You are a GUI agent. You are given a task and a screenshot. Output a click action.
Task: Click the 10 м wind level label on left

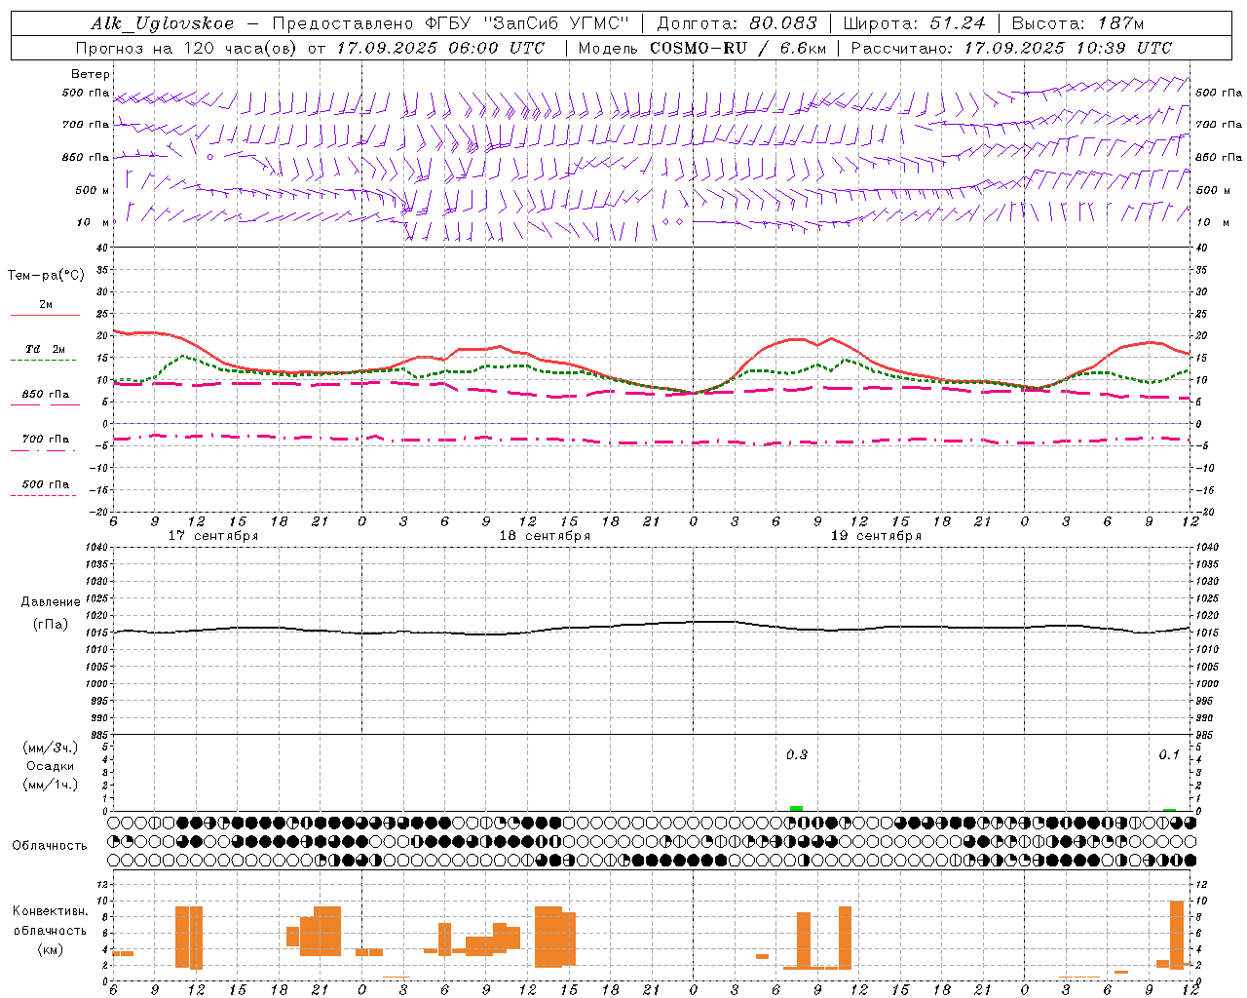tap(93, 223)
